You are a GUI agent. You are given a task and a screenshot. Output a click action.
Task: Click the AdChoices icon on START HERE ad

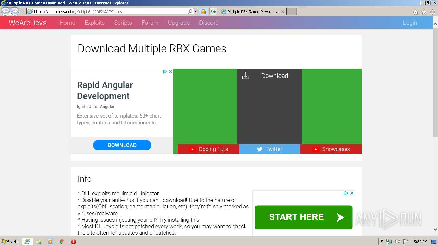click(x=346, y=193)
